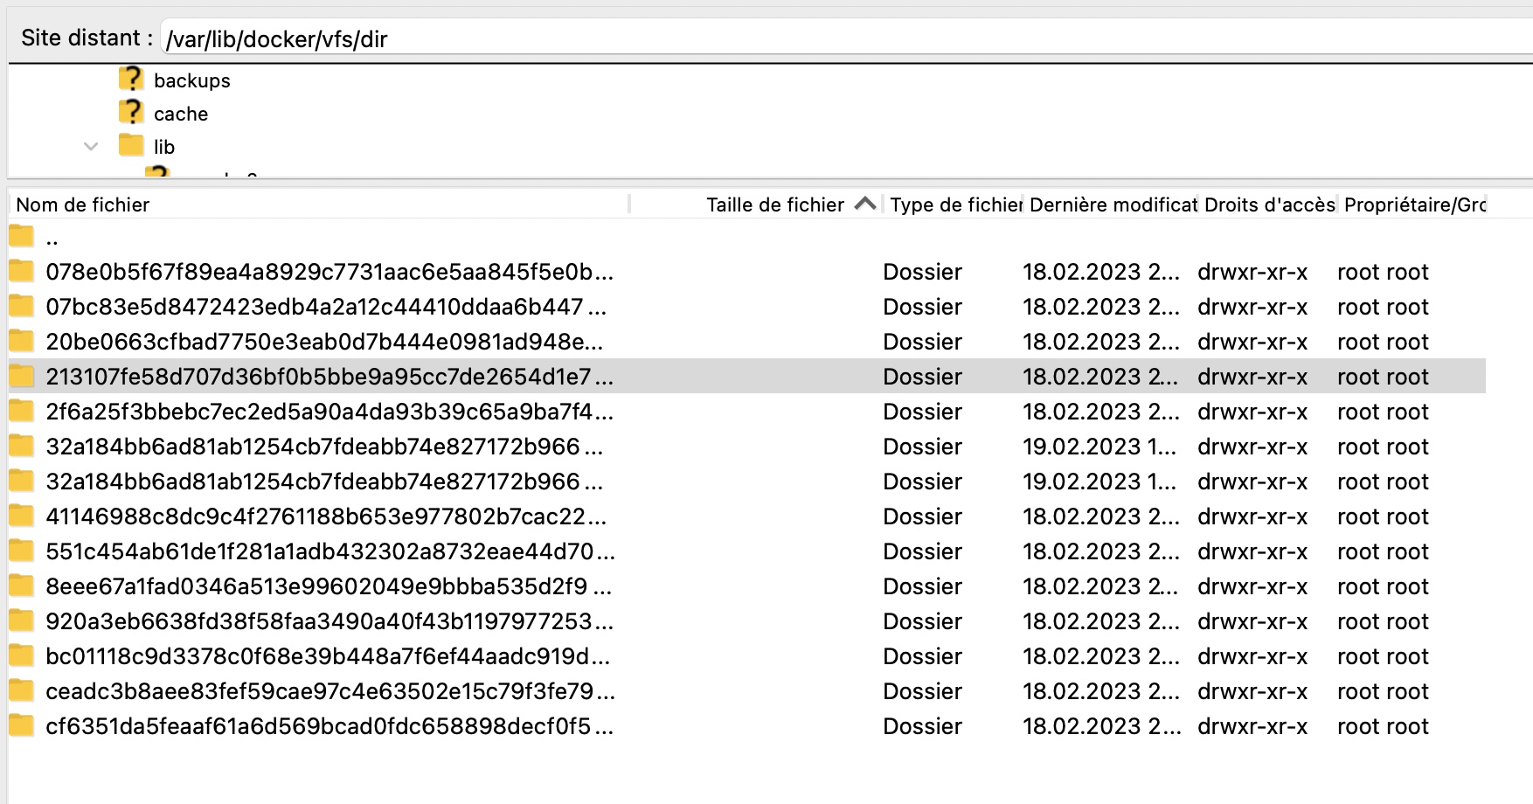The height and width of the screenshot is (804, 1533).
Task: Select the cache tree item label
Action: click(181, 114)
